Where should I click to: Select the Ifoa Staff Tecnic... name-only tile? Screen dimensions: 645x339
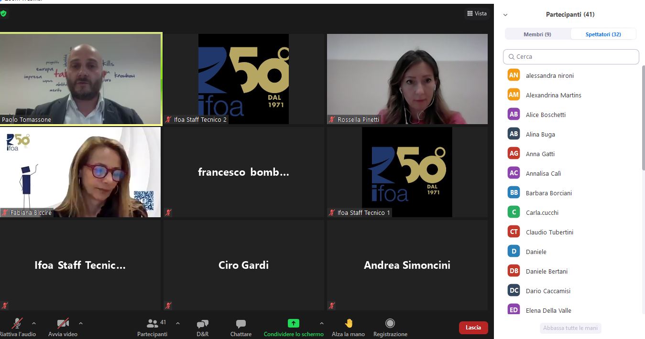pos(80,265)
